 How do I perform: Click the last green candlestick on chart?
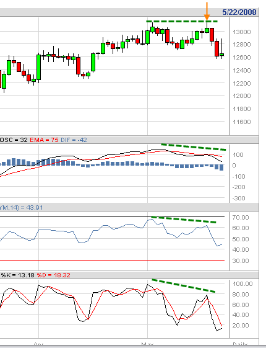[x=221, y=55]
